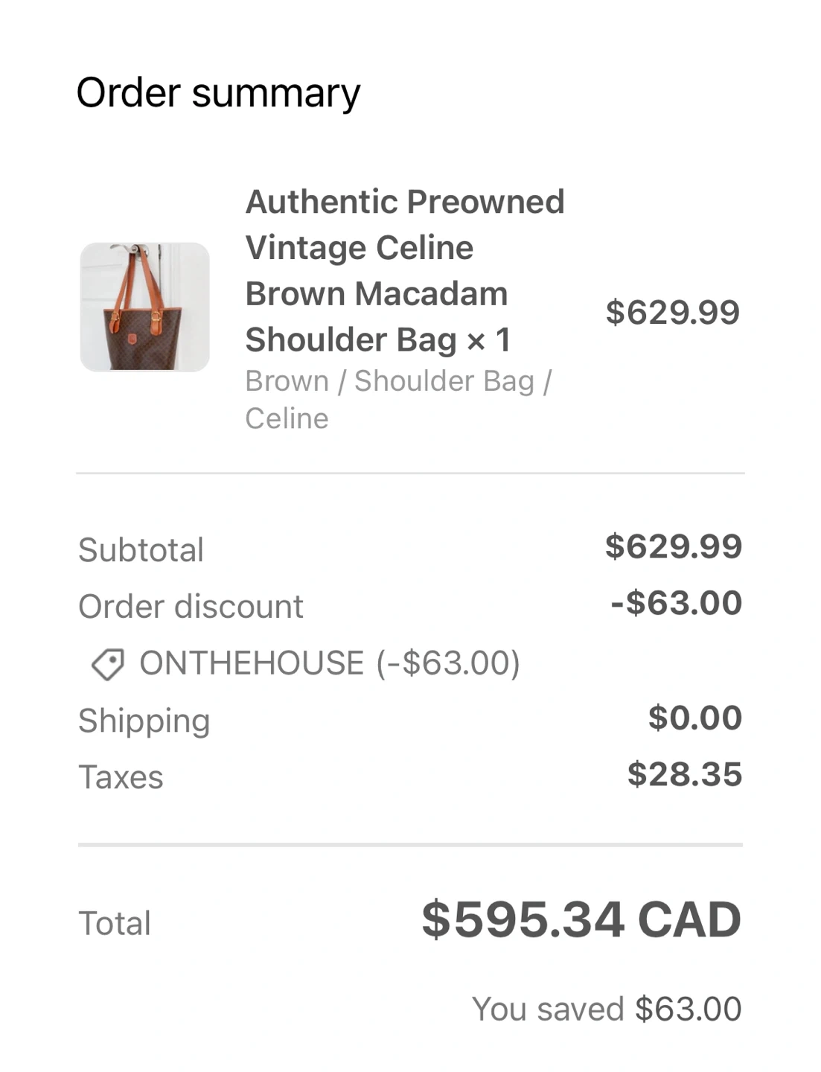Image resolution: width=821 pixels, height=1072 pixels.
Task: Click the $595.34 total amount
Action: [x=523, y=919]
